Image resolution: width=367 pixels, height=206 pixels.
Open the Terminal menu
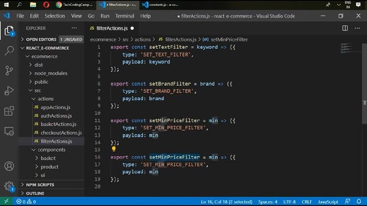(x=124, y=16)
